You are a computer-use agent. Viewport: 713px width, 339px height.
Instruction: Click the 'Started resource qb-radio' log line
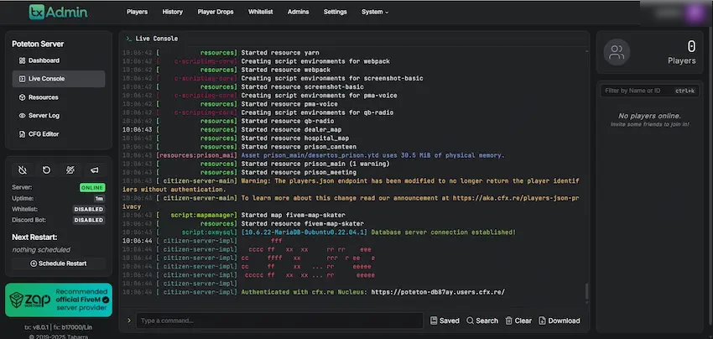coord(288,121)
